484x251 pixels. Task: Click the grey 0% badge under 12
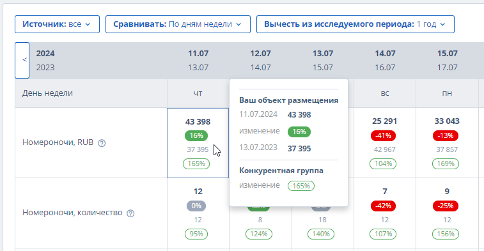pyautogui.click(x=196, y=206)
